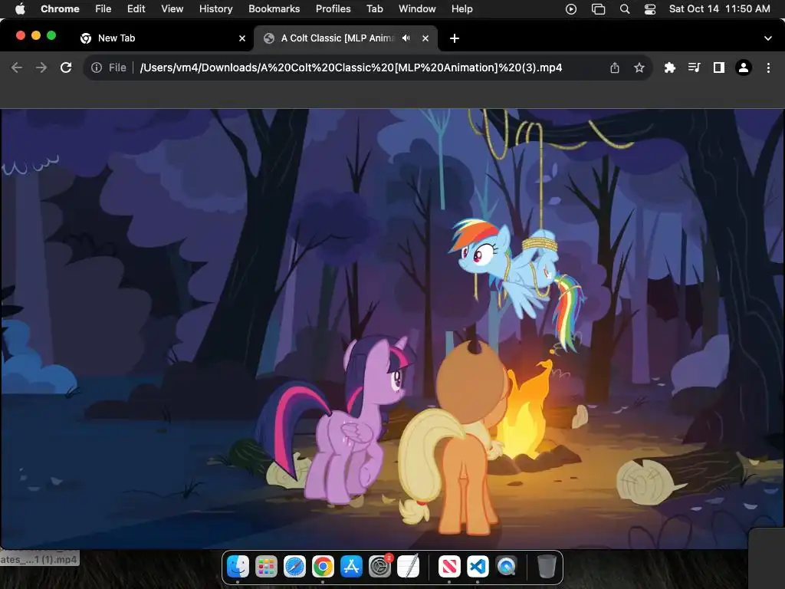Screen dimensions: 785x589
Task: Open News app from the Dock
Action: (x=449, y=567)
